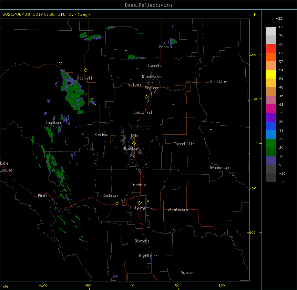297x290 pixels.
Task: Click the Okotoks label
Action: [142, 241]
